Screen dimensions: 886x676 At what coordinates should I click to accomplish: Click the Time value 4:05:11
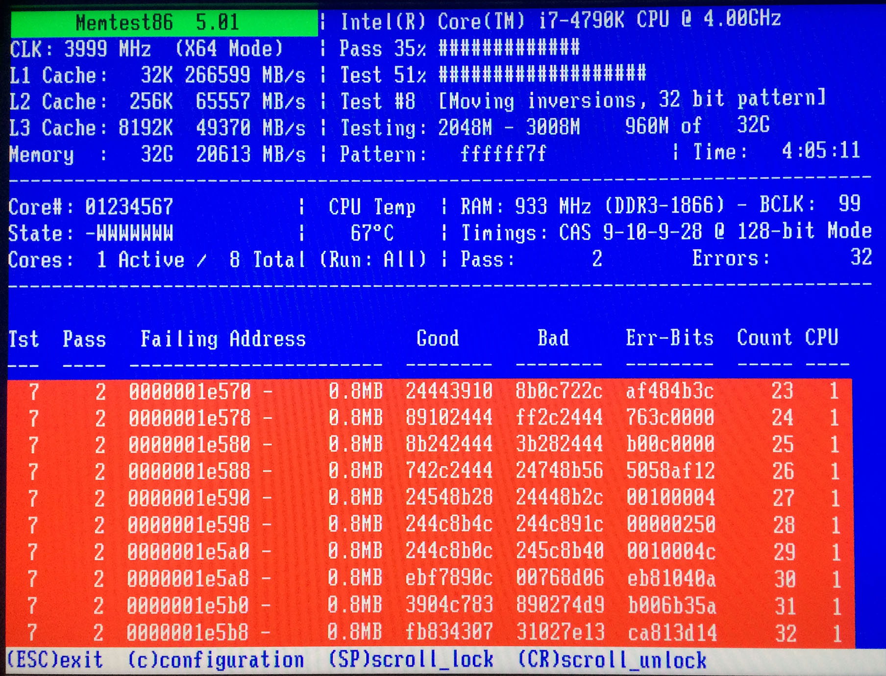821,150
